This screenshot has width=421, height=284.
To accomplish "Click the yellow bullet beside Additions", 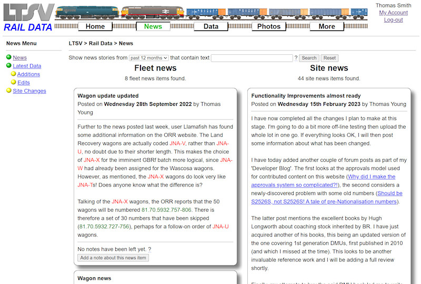I will coord(14,74).
